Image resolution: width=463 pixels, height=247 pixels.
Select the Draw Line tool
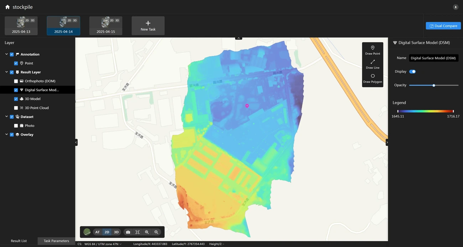pyautogui.click(x=373, y=64)
